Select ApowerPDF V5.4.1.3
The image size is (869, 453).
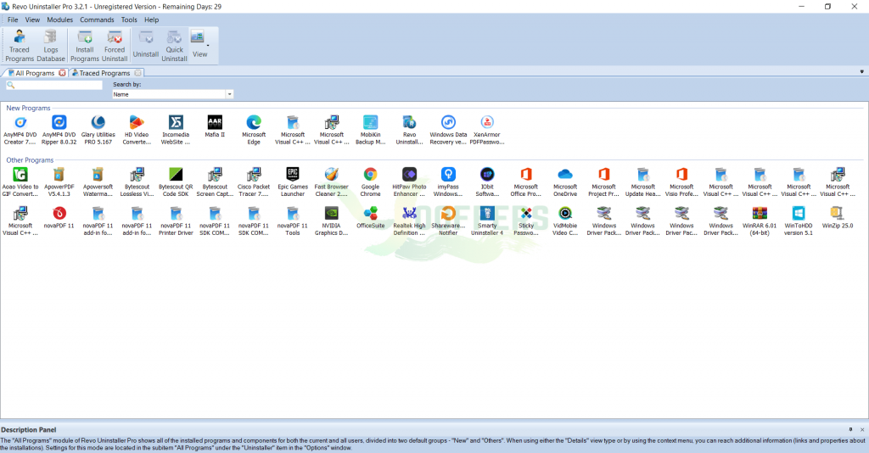click(59, 182)
